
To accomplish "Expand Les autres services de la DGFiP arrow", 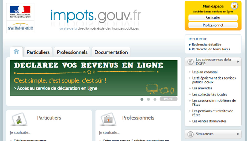I will pos(238,61).
